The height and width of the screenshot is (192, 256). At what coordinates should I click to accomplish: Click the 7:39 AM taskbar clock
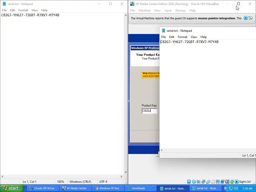click(247, 188)
